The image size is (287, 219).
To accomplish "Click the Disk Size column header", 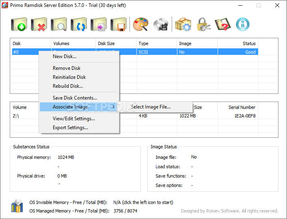I will [x=116, y=43].
